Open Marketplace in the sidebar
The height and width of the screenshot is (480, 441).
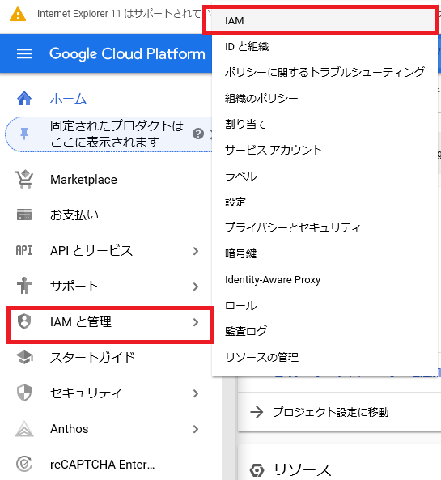(x=83, y=180)
